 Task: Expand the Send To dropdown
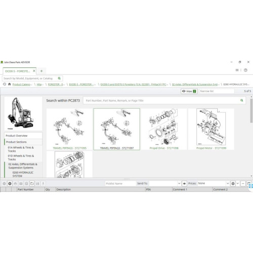click(x=179, y=183)
